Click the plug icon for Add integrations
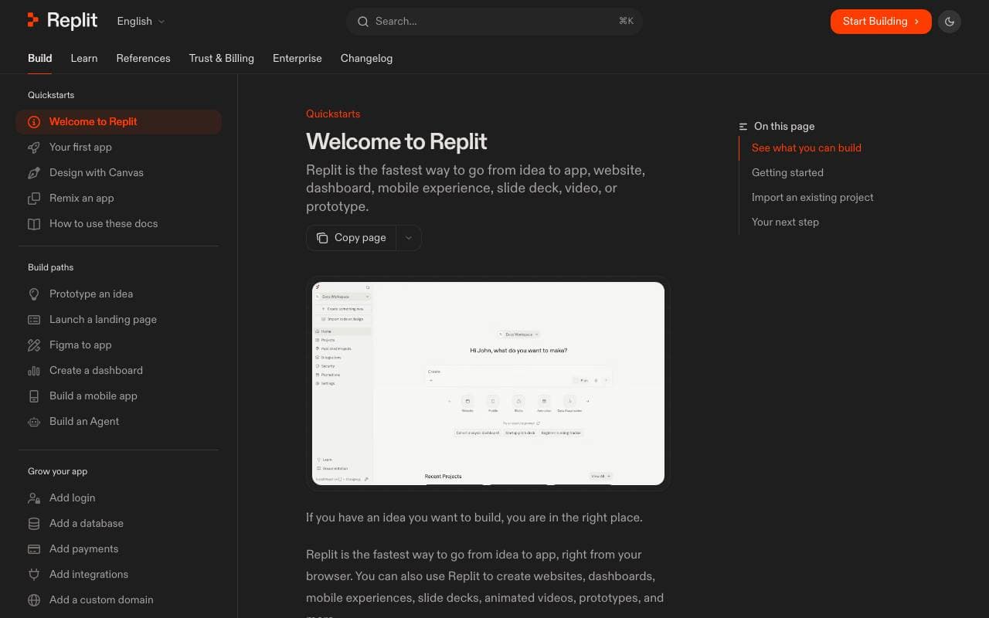The width and height of the screenshot is (989, 618). (34, 575)
